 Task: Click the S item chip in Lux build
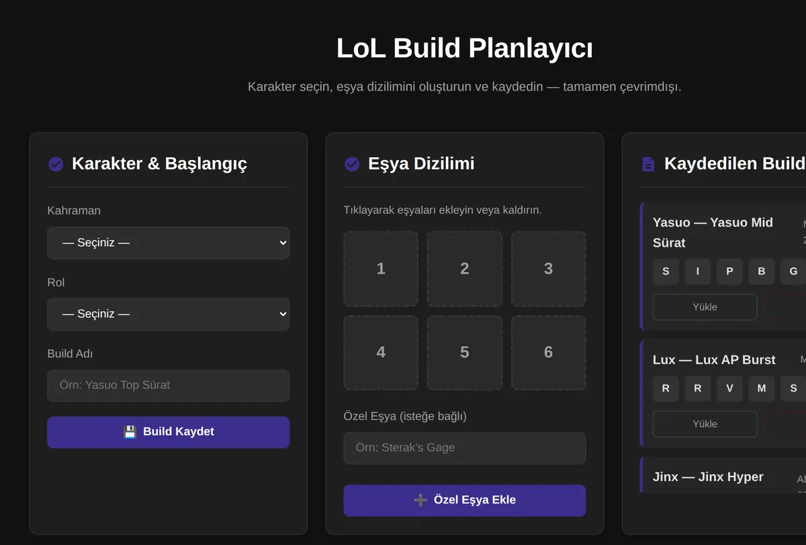[793, 388]
